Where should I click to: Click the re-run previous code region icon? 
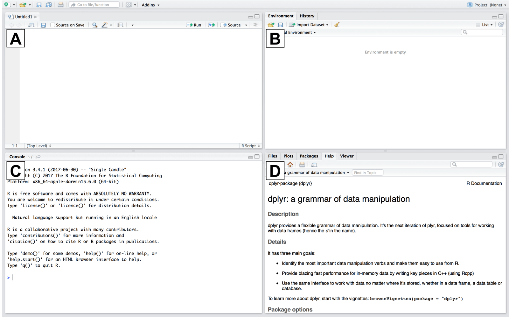pyautogui.click(x=212, y=25)
